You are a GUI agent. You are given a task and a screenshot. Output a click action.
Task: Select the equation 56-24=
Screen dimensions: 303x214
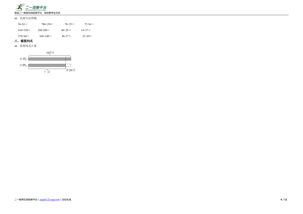click(x=23, y=24)
